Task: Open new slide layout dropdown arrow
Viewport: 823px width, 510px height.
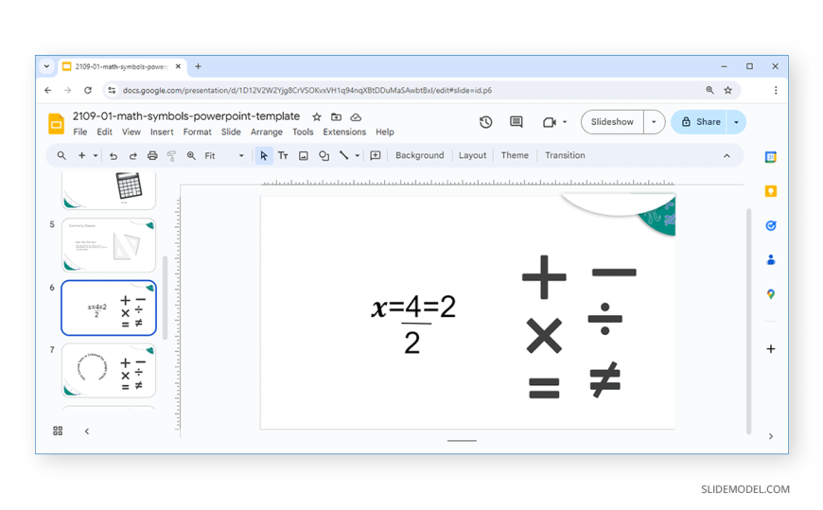Action: click(95, 155)
